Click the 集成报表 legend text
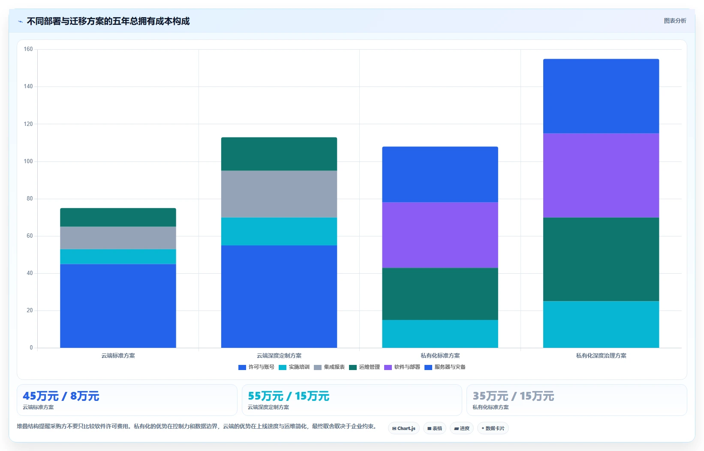This screenshot has height=451, width=704. 334,367
